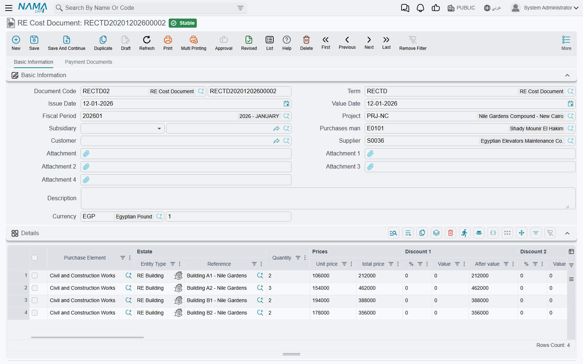583x364 pixels.
Task: Open lookup for Building B2 reference
Action: (260, 313)
